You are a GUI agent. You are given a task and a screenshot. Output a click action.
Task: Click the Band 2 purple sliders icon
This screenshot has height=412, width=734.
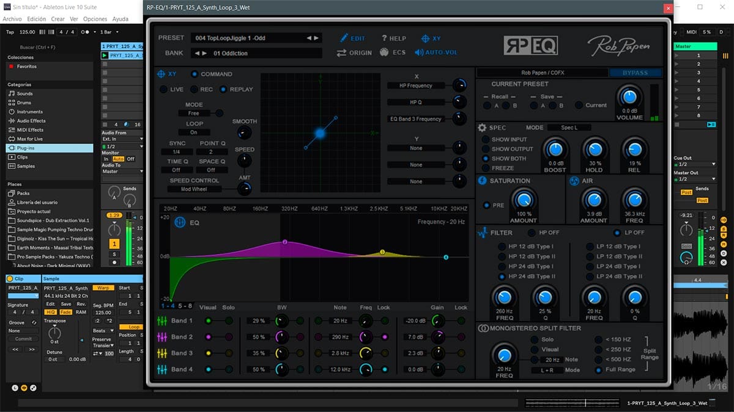[162, 337]
